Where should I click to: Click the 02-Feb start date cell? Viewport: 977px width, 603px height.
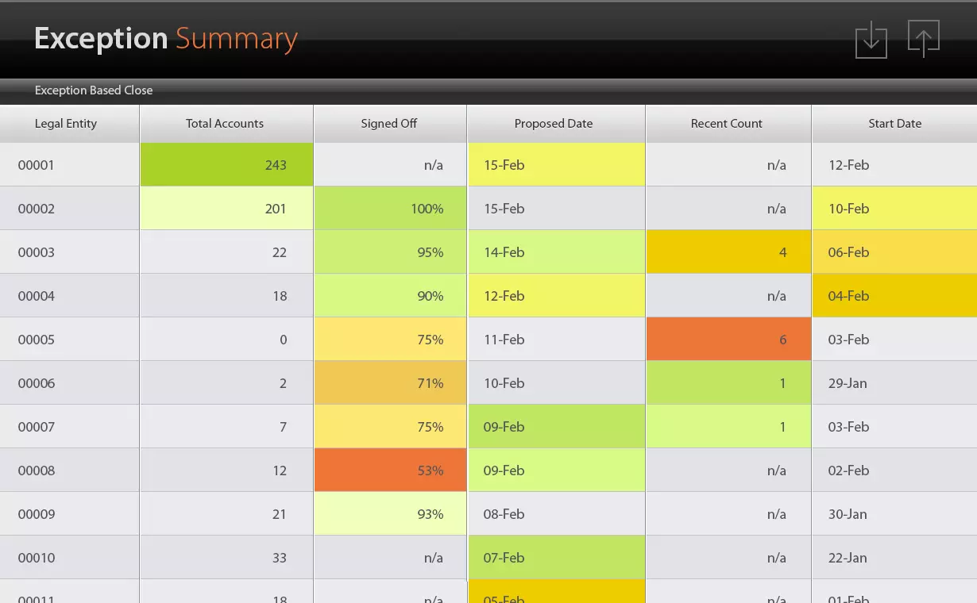(894, 470)
